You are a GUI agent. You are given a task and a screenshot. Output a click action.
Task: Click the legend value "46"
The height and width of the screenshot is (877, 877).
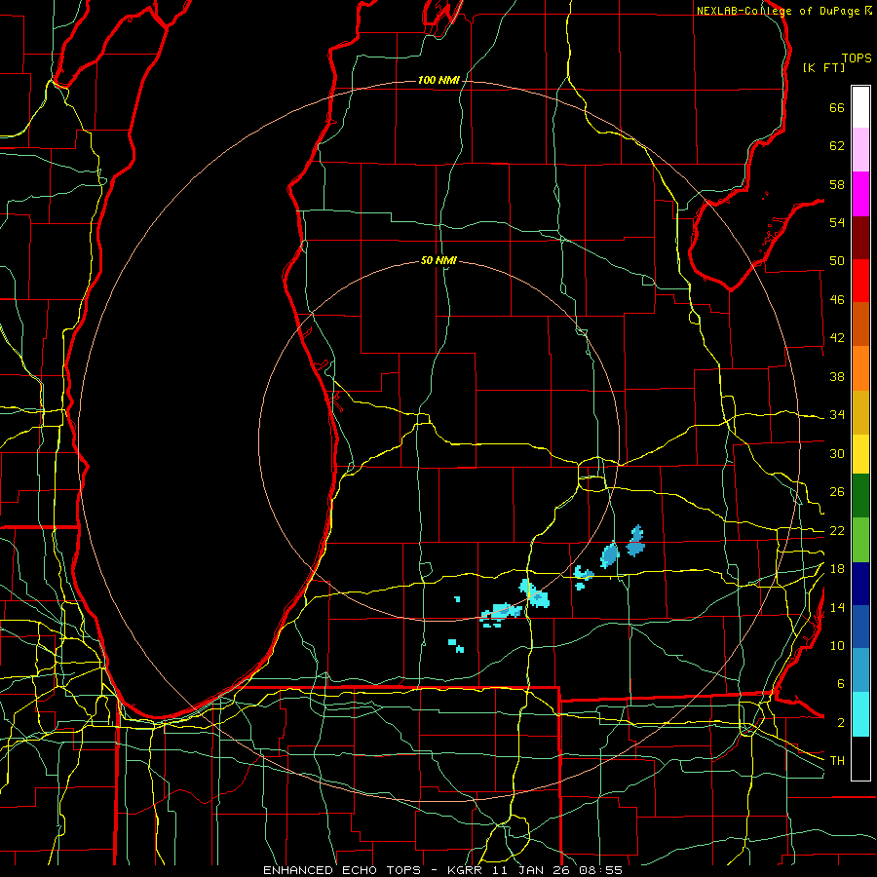tap(837, 300)
